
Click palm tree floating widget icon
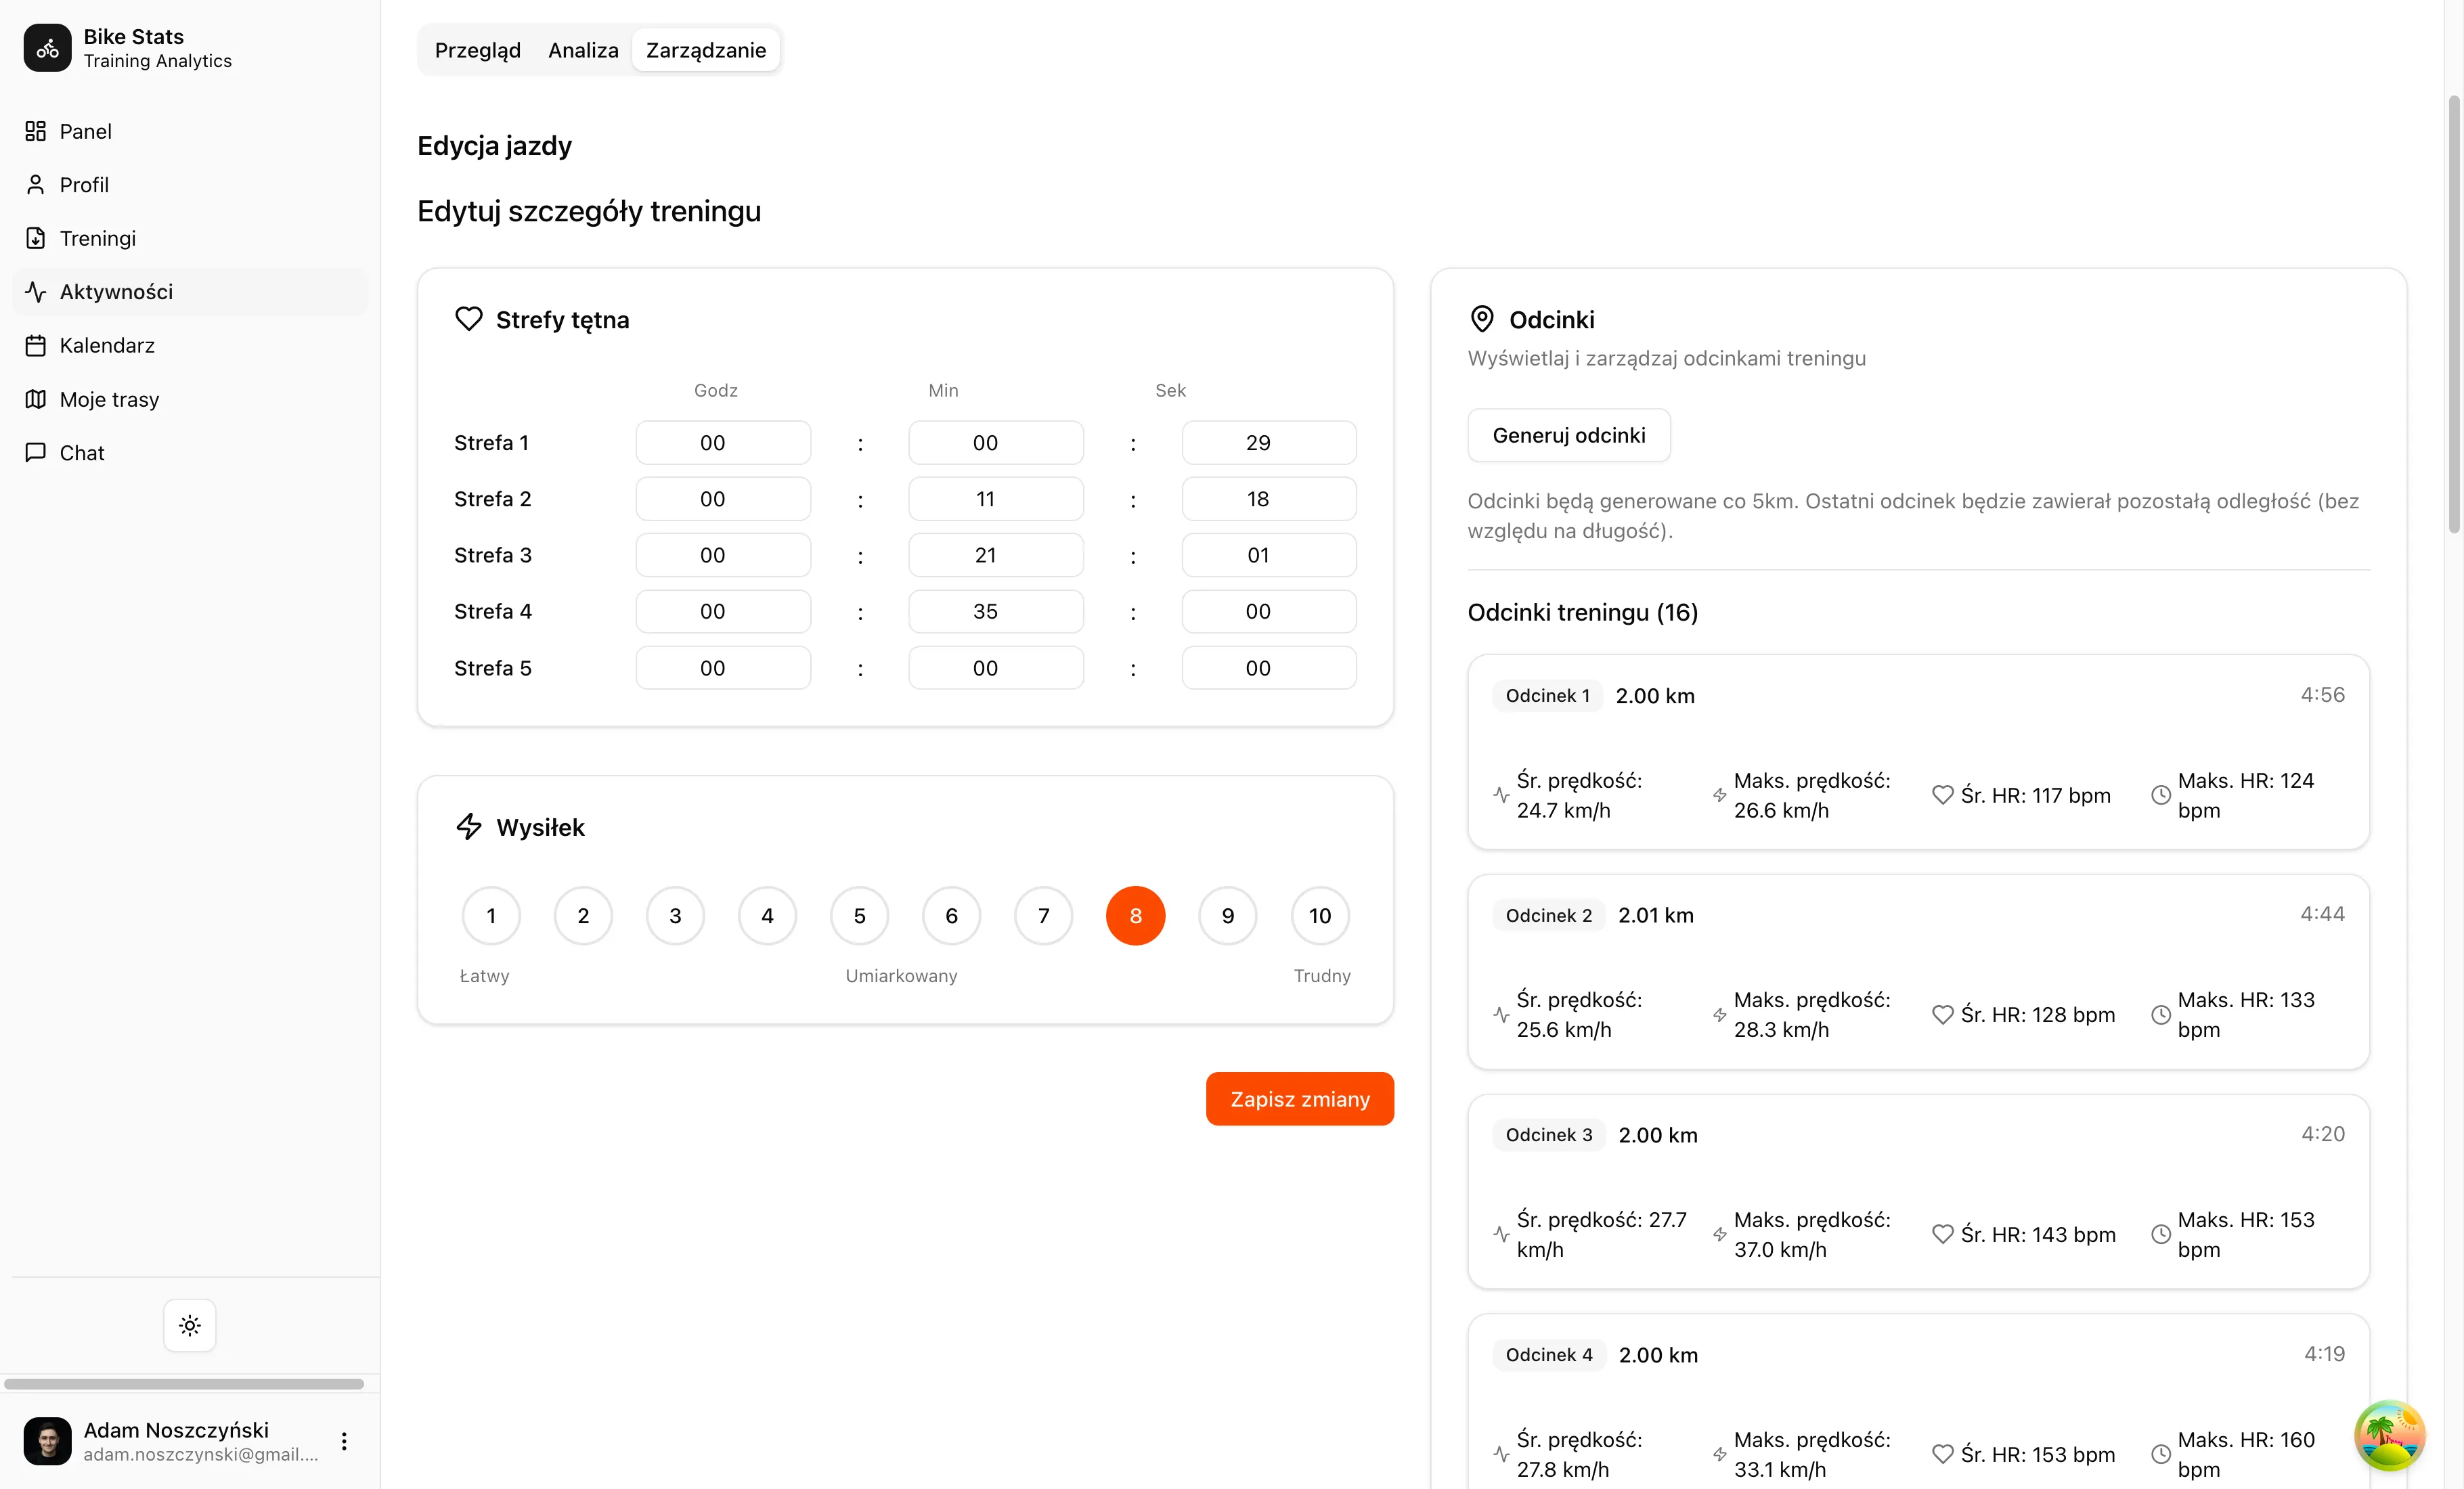[x=2389, y=1436]
